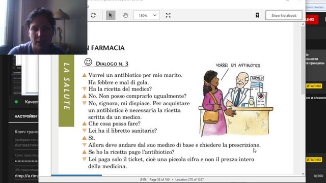Click the refresh/sync icon in reader toolbar
Image resolution: width=326 pixels, height=183 pixels.
coord(93,15)
